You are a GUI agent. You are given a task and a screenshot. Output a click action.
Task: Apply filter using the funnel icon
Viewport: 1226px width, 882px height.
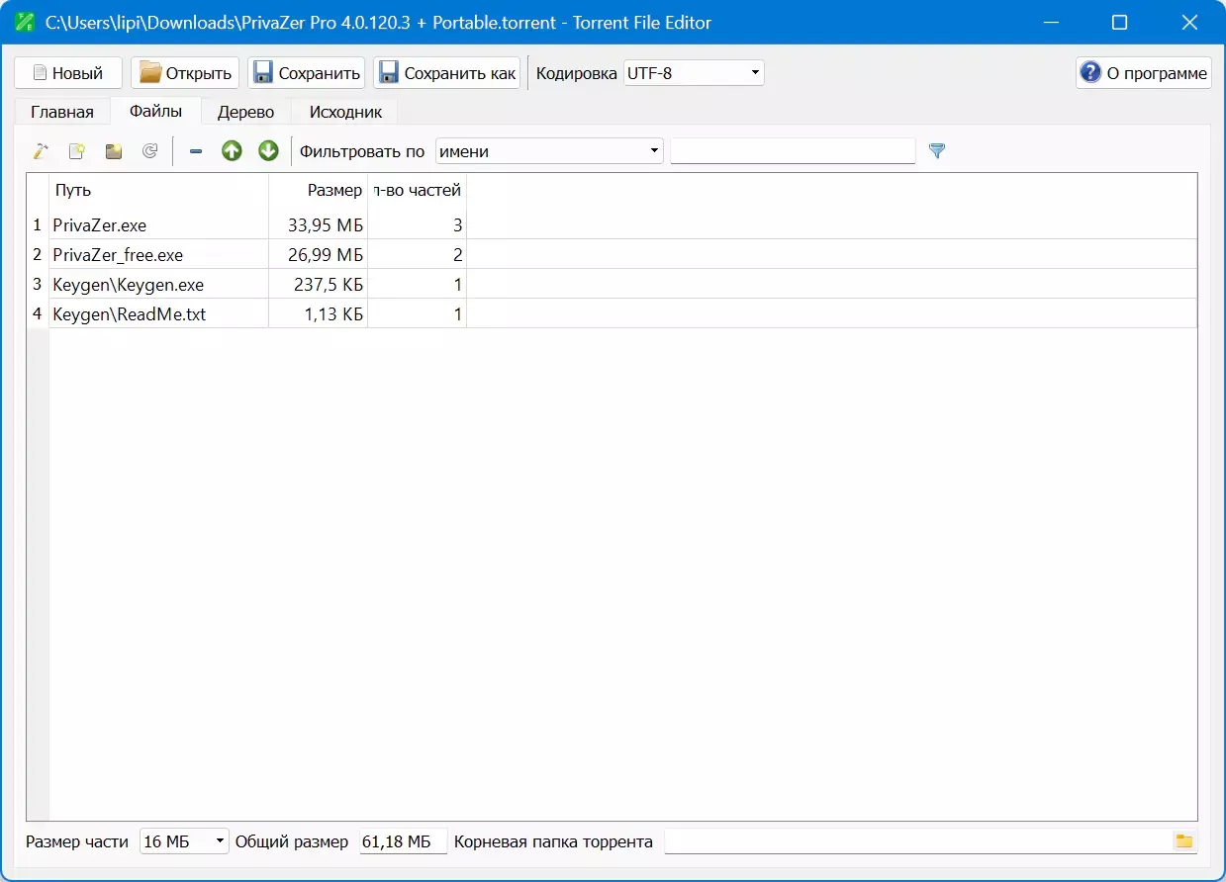[937, 151]
